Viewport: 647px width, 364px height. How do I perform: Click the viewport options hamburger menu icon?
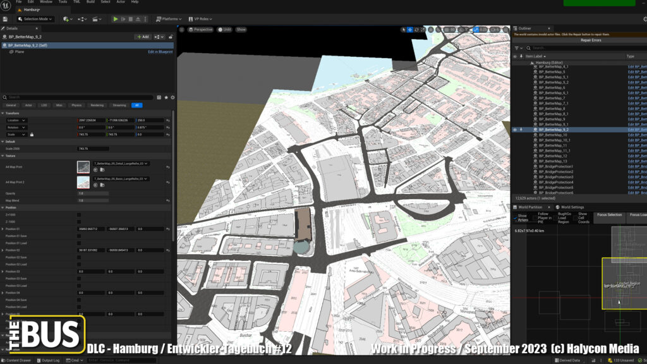(x=182, y=30)
